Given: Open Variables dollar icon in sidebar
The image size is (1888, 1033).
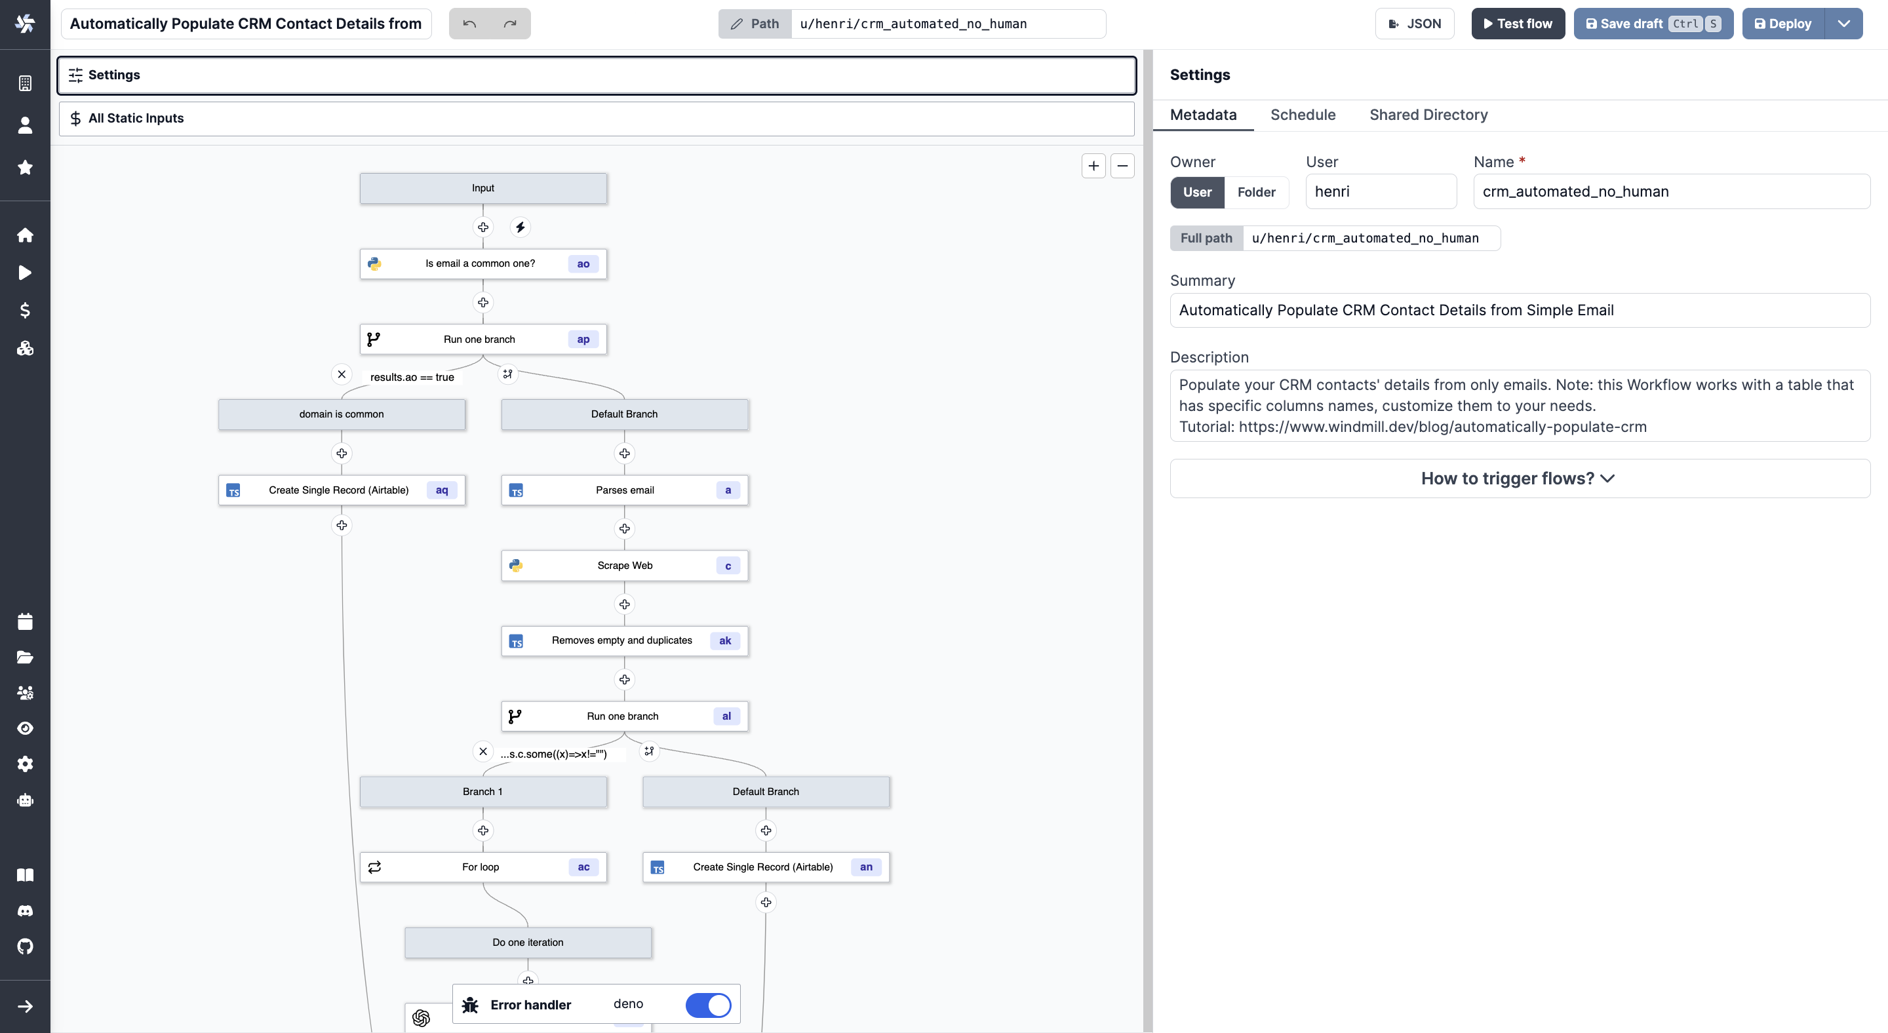Looking at the screenshot, I should click(x=25, y=311).
